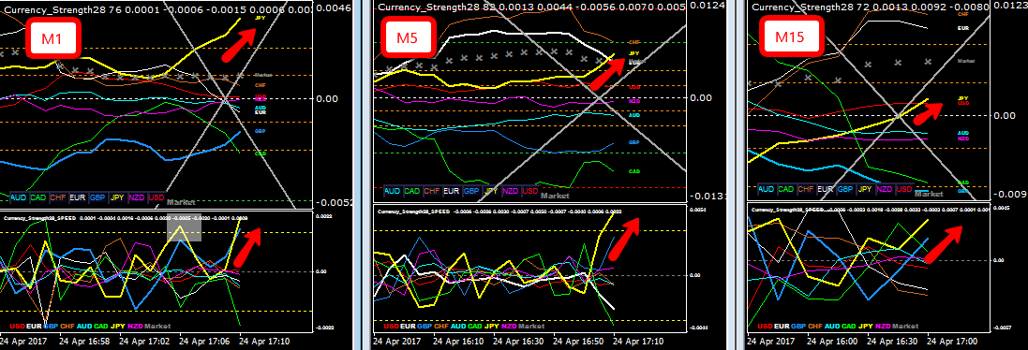Toggle the AUD currency button in the M1 chart
1028x350 pixels.
pyautogui.click(x=19, y=197)
